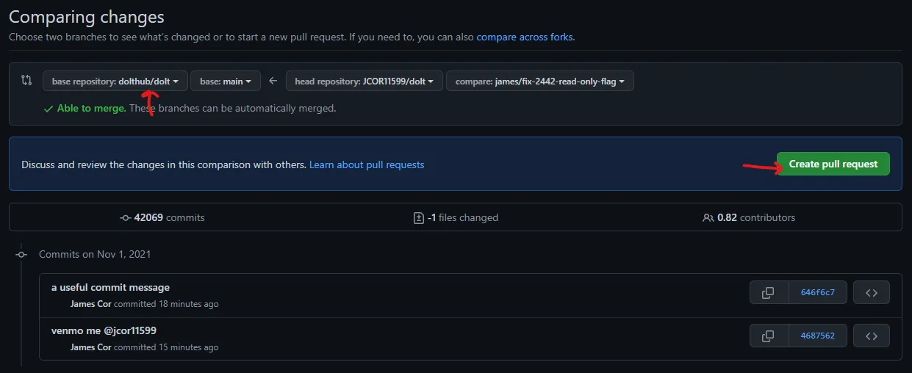Open head repository JCOR11599/dolt dropdown

364,82
